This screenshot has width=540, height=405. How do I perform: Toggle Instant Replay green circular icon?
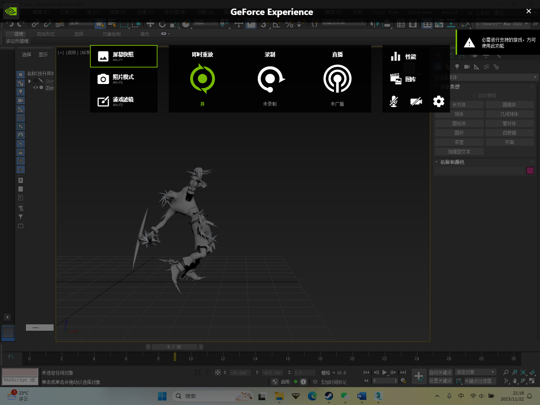[202, 79]
